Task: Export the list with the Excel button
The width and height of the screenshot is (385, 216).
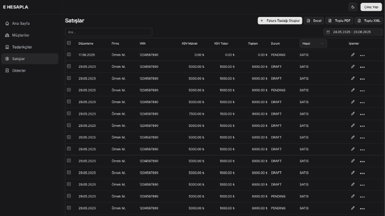Action: (314, 20)
